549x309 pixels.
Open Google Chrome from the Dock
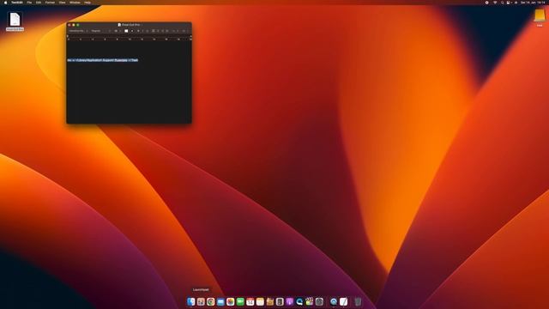tap(210, 301)
